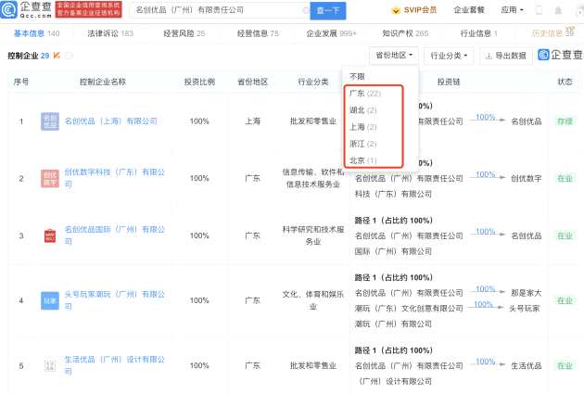Open company link 名创优品（上海）有限公司
Viewport: 584px width, 394px height.
(111, 121)
